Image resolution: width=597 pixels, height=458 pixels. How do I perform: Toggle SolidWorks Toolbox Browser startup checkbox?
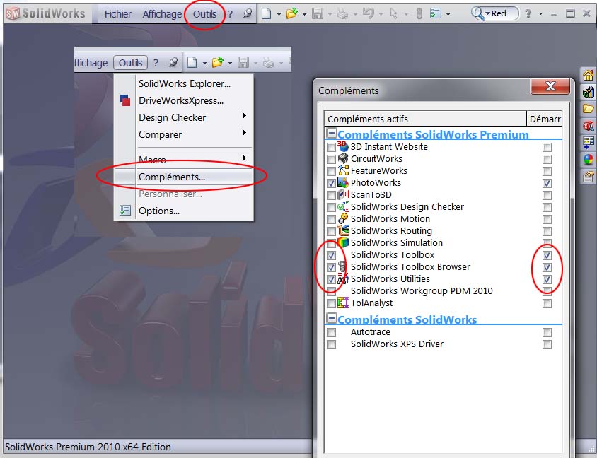pos(547,267)
